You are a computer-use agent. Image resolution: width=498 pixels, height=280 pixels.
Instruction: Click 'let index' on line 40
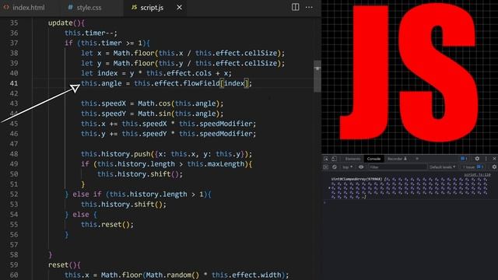pyautogui.click(x=99, y=73)
